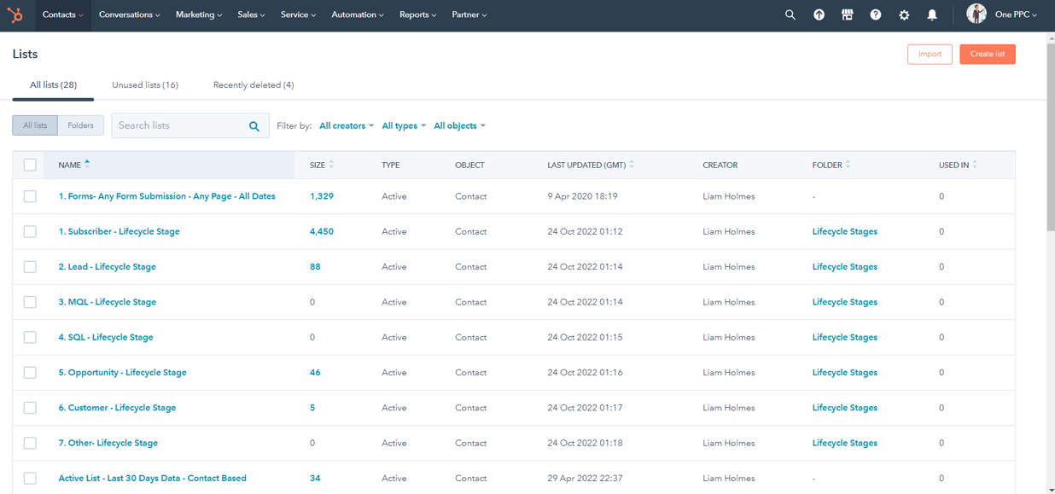Click the Create list button

coord(987,55)
